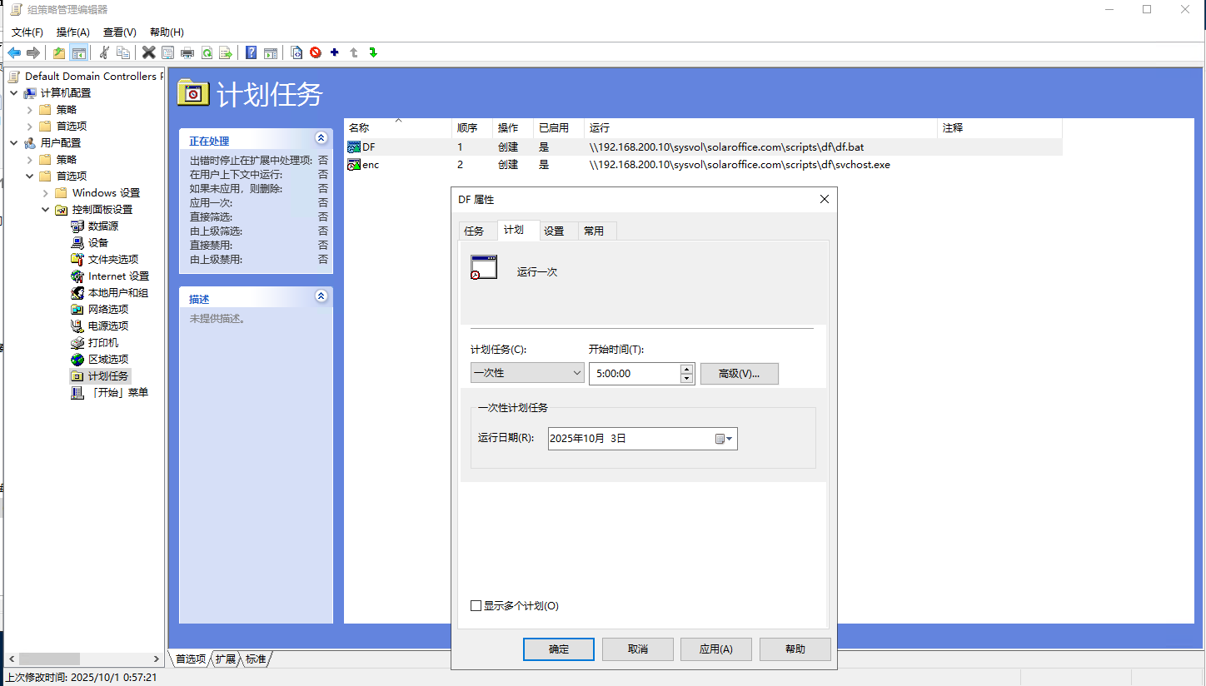Click the blue plus add icon

coord(335,52)
